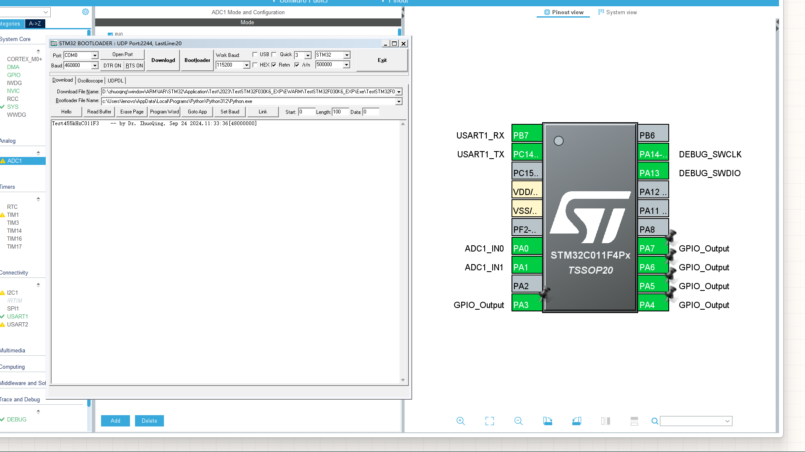This screenshot has width=805, height=452.
Task: Expand the Bootloader File Name dropdown
Action: tap(399, 101)
